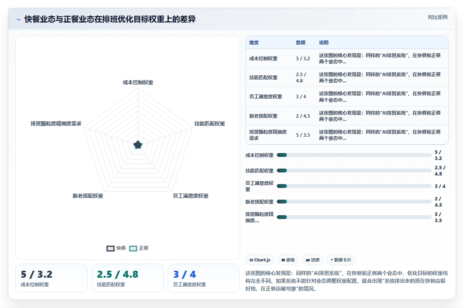Click the 2 / 4.5 table data value
Screen dimensions: 464x308
coord(303,116)
